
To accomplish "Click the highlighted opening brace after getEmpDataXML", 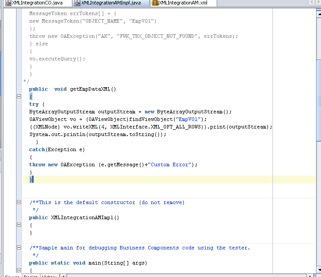I will [31, 96].
